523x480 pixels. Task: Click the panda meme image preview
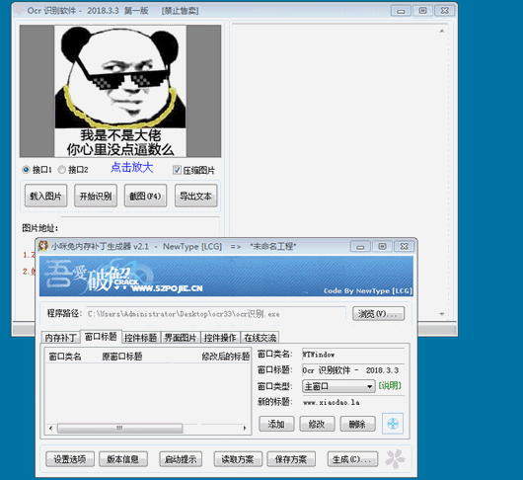120,91
